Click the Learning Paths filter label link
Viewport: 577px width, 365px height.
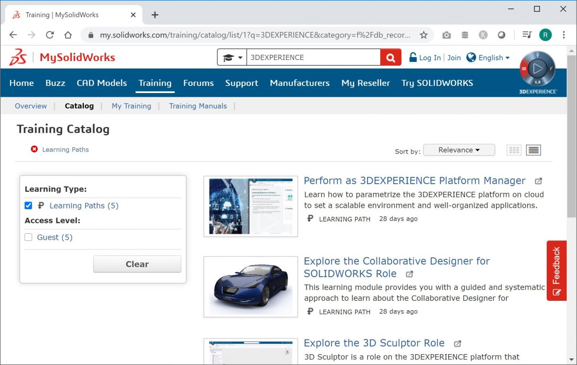pyautogui.click(x=84, y=205)
